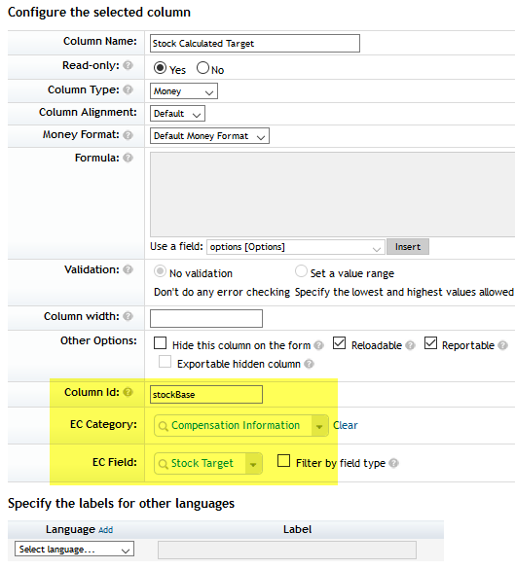Click inside the Formula text area
Screen dimensions: 515x569
coord(332,195)
